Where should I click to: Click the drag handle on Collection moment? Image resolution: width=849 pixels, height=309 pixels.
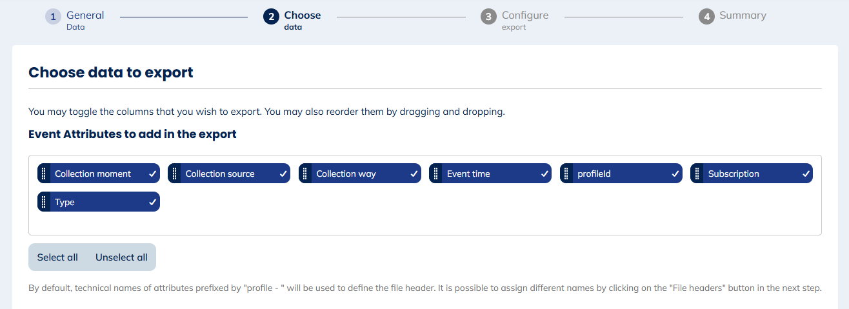point(44,174)
